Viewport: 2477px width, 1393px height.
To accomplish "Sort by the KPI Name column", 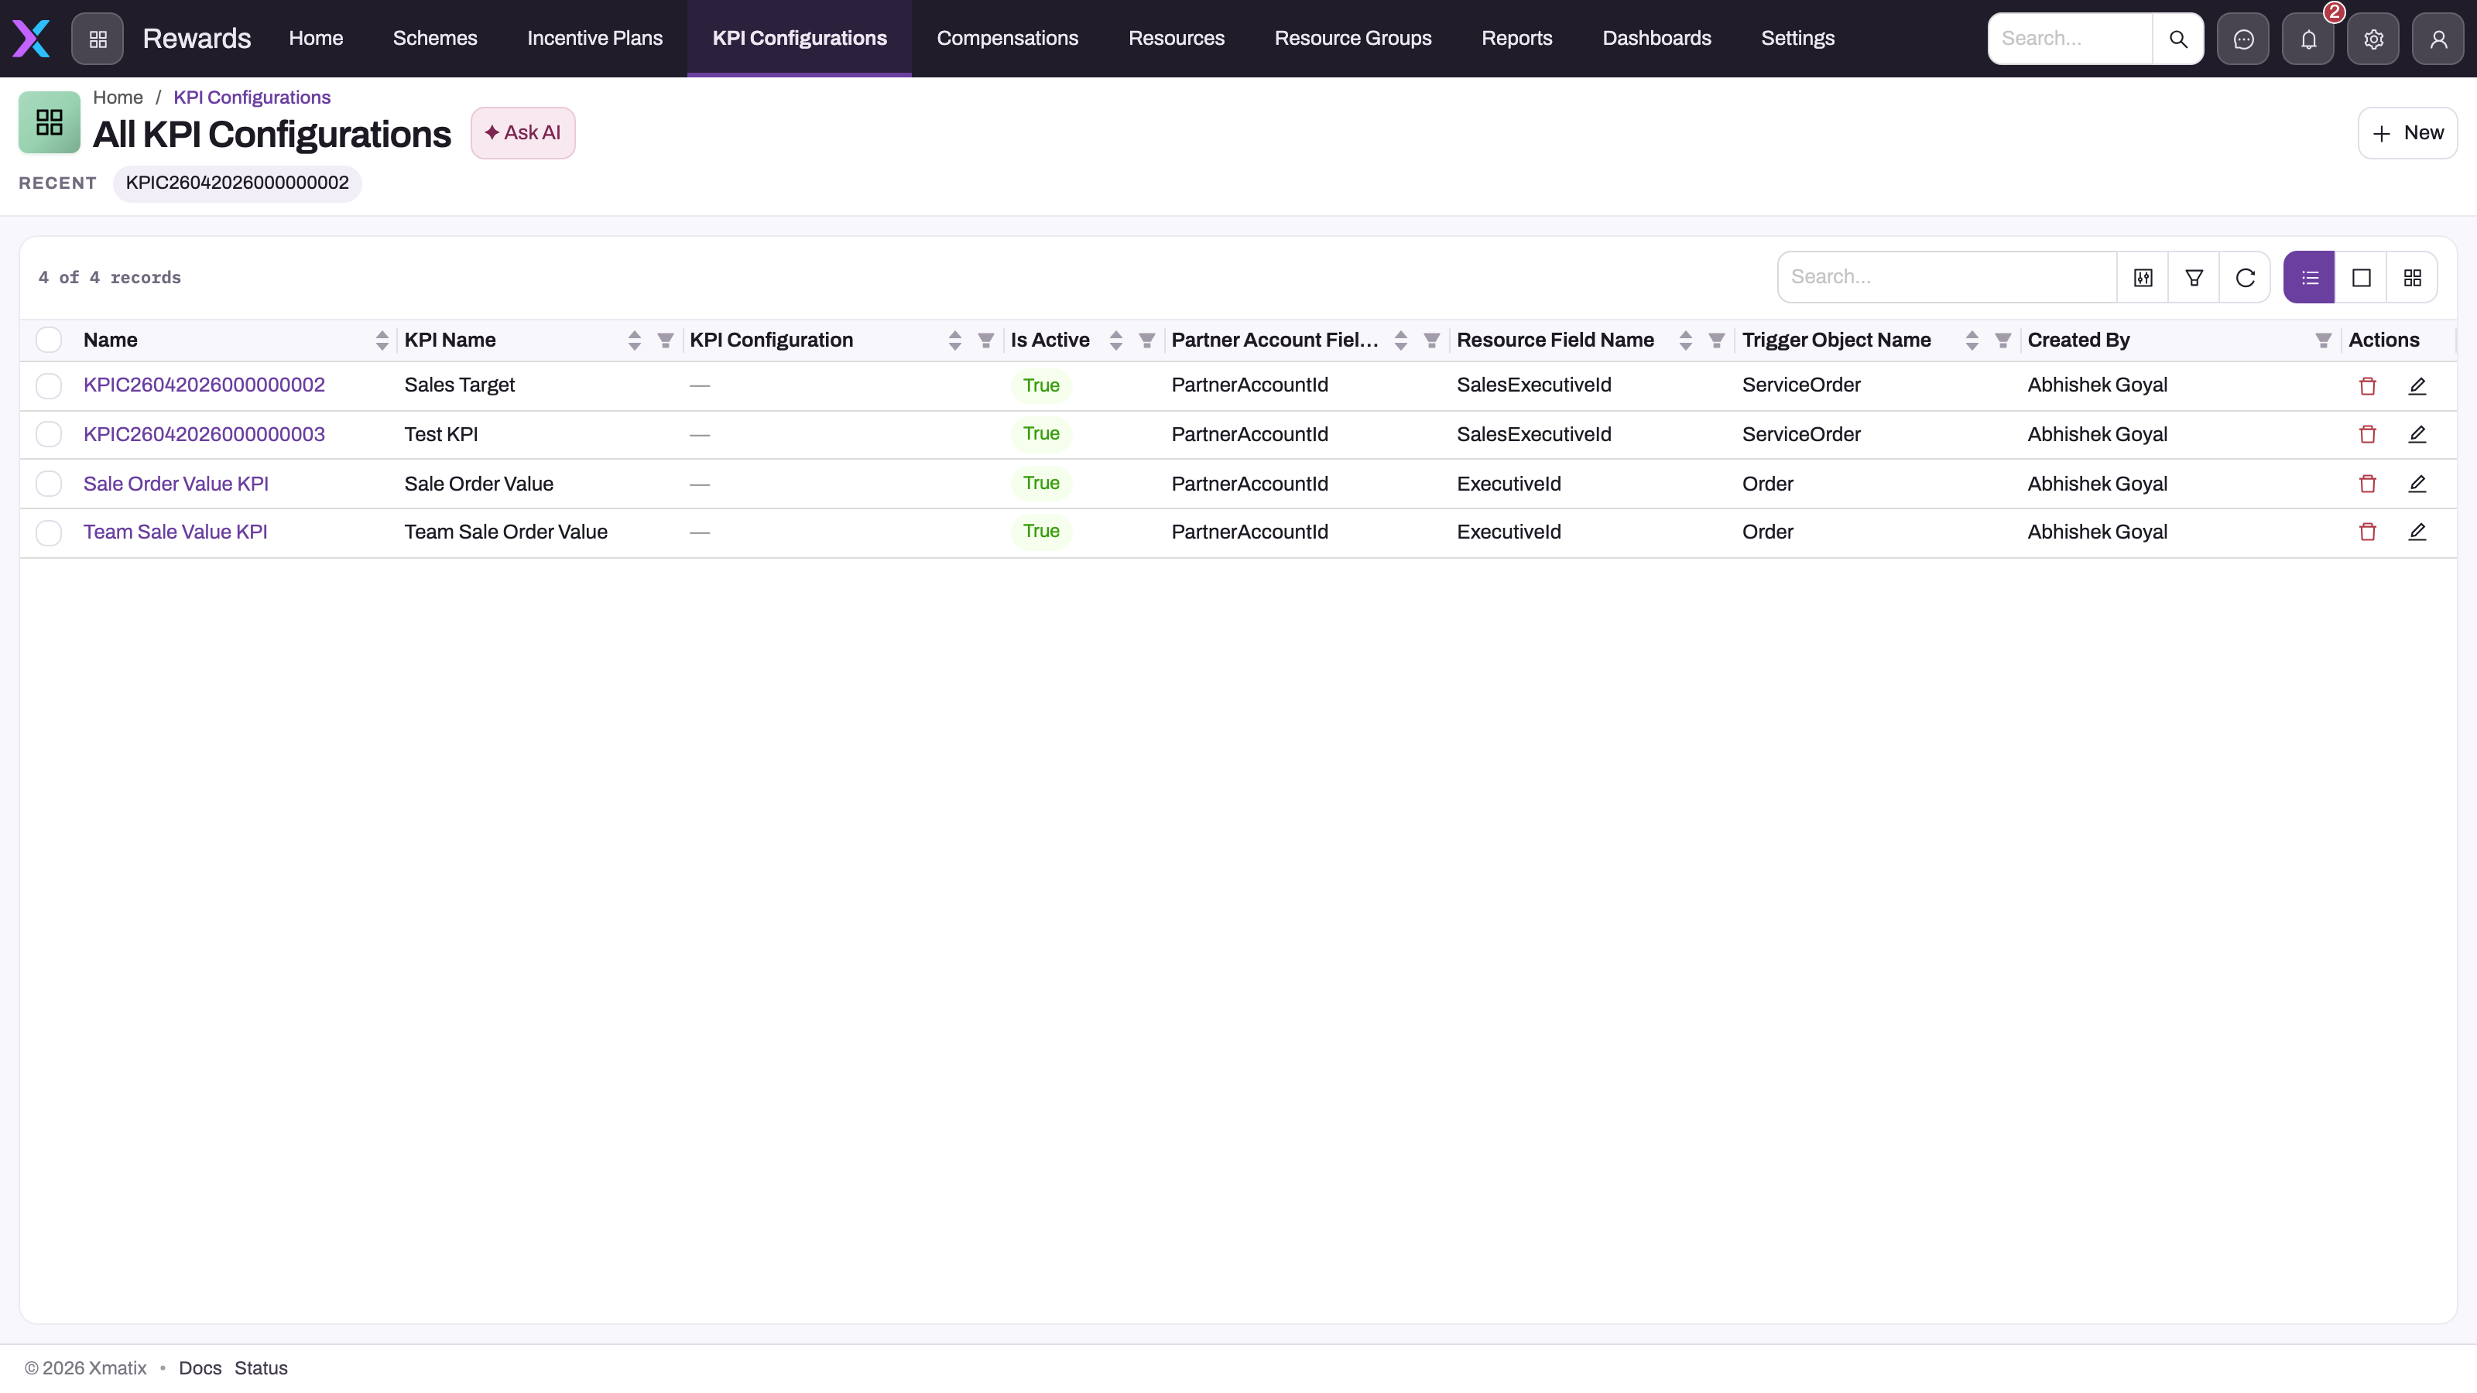I will [x=635, y=341].
